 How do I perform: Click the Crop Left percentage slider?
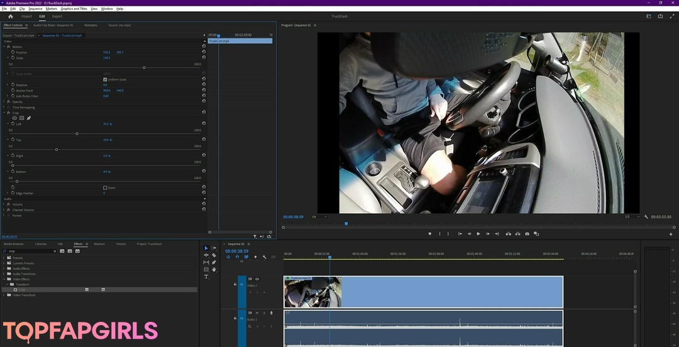(77, 133)
